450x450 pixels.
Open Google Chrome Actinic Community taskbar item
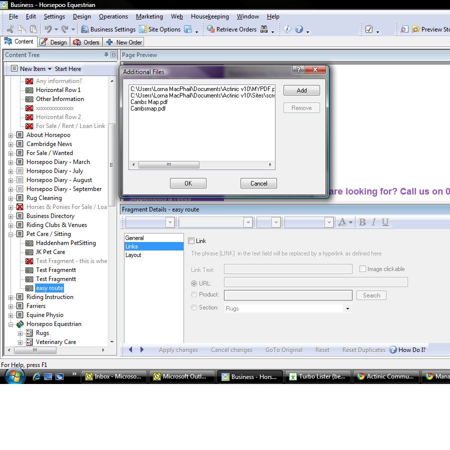coord(385,376)
